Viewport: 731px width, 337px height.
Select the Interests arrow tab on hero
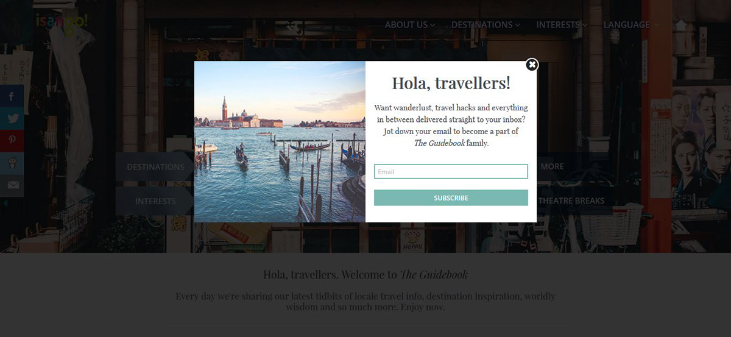point(155,201)
